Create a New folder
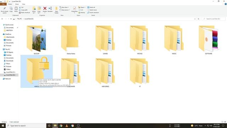Viewport: 227px width, 128px height. click(56, 10)
